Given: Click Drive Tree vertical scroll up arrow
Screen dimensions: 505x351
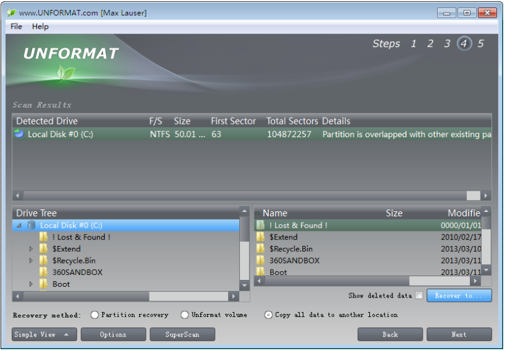Looking at the screenshot, I should pyautogui.click(x=244, y=211).
